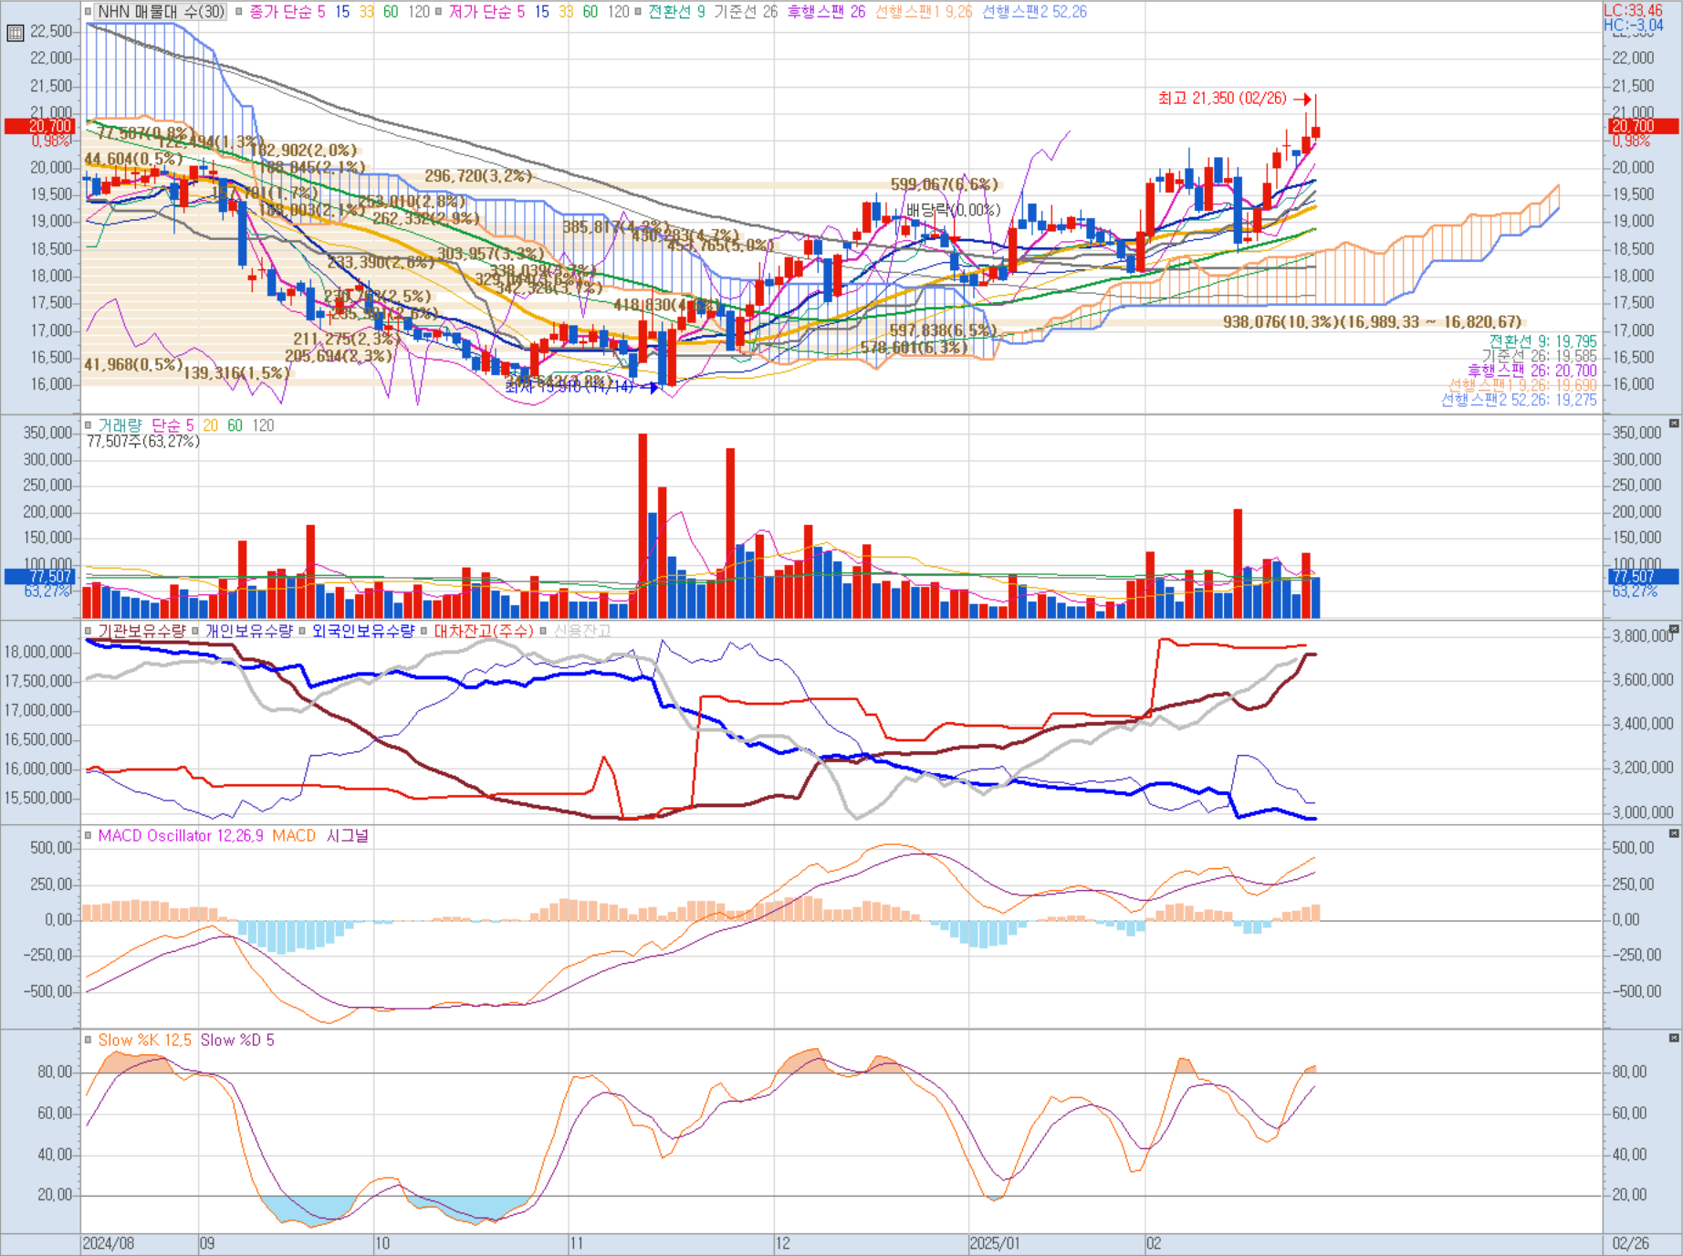Viewport: 1683px width, 1256px height.
Task: Click the blue 77,507 volume tag on the right axis
Action: (x=1644, y=576)
